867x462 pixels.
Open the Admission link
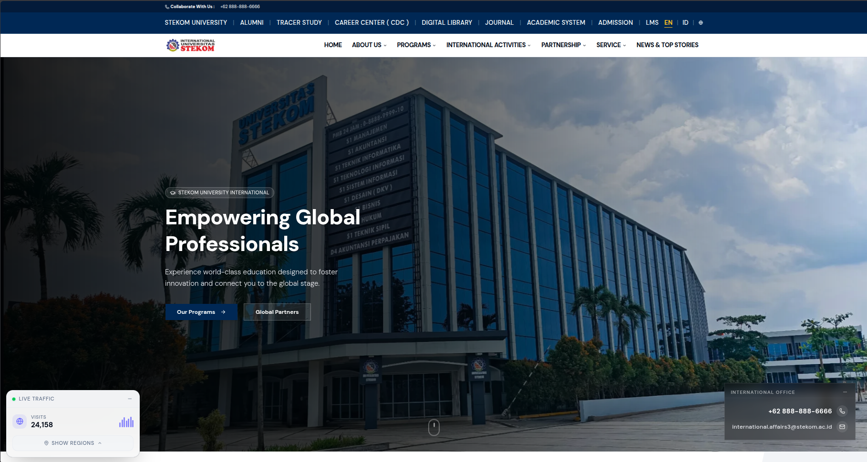[x=616, y=22]
